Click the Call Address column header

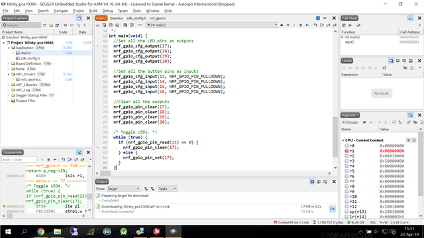[x=410, y=32]
